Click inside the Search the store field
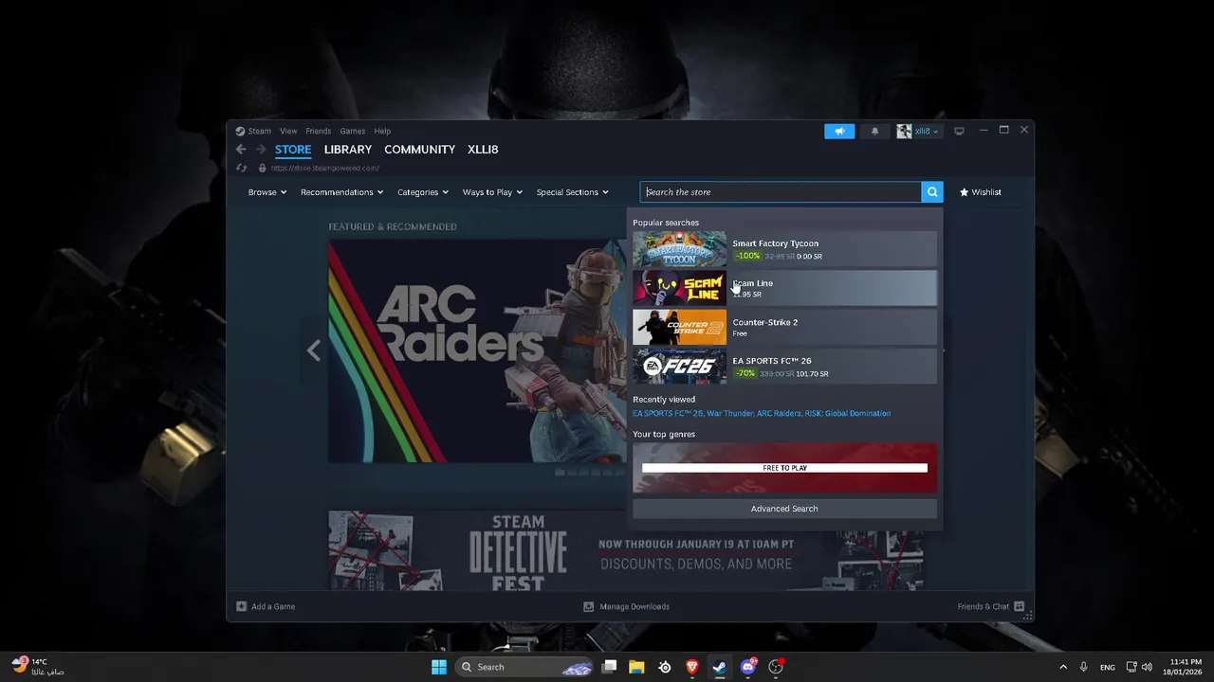Image resolution: width=1214 pixels, height=682 pixels. (781, 192)
